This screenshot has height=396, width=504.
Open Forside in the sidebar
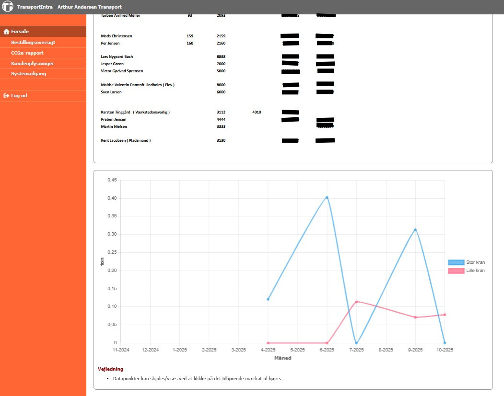tap(20, 32)
